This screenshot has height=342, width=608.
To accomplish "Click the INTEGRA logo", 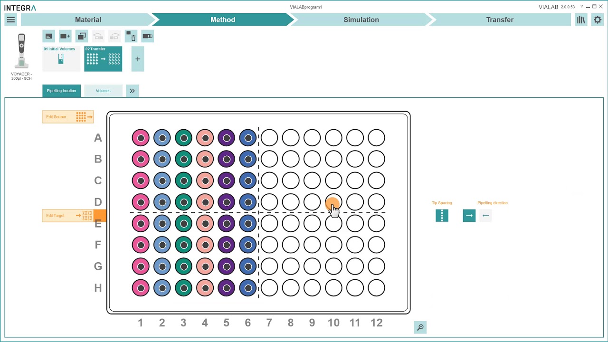I will [20, 8].
